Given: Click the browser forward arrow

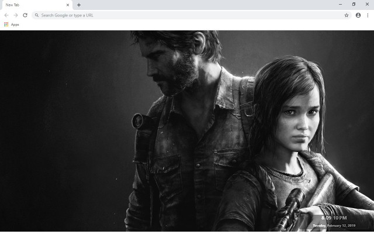Looking at the screenshot, I should 16,15.
